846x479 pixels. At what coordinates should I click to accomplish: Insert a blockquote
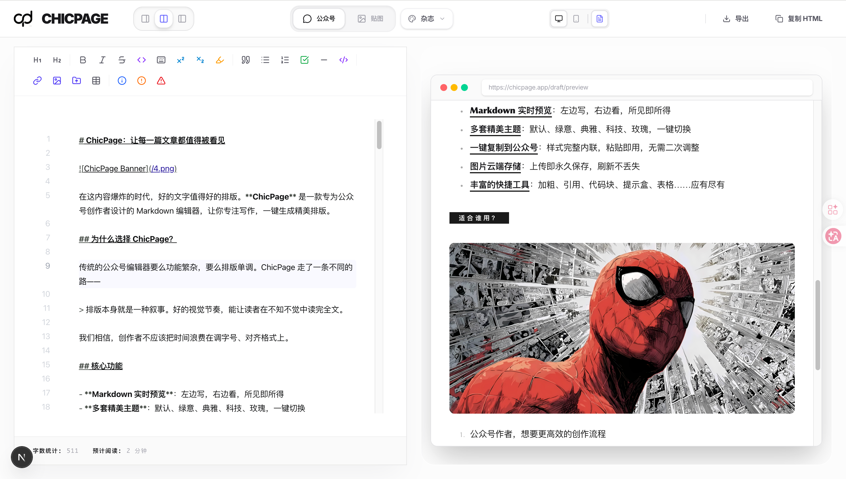245,60
